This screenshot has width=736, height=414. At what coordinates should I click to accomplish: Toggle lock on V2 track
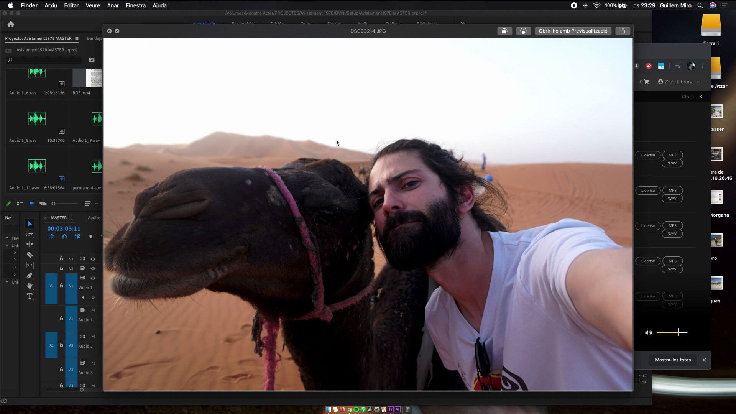(61, 268)
